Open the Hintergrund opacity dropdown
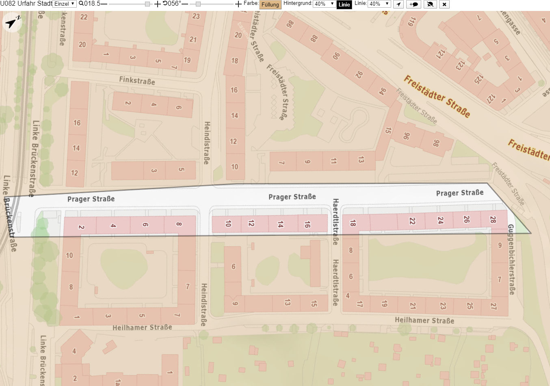This screenshot has height=386, width=550. pos(324,4)
